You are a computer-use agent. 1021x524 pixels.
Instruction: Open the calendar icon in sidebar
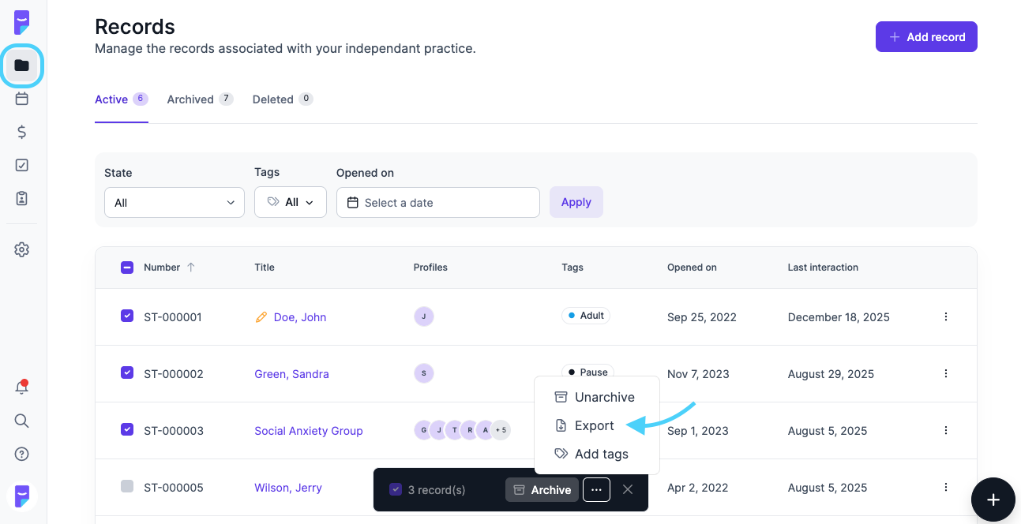pos(22,99)
